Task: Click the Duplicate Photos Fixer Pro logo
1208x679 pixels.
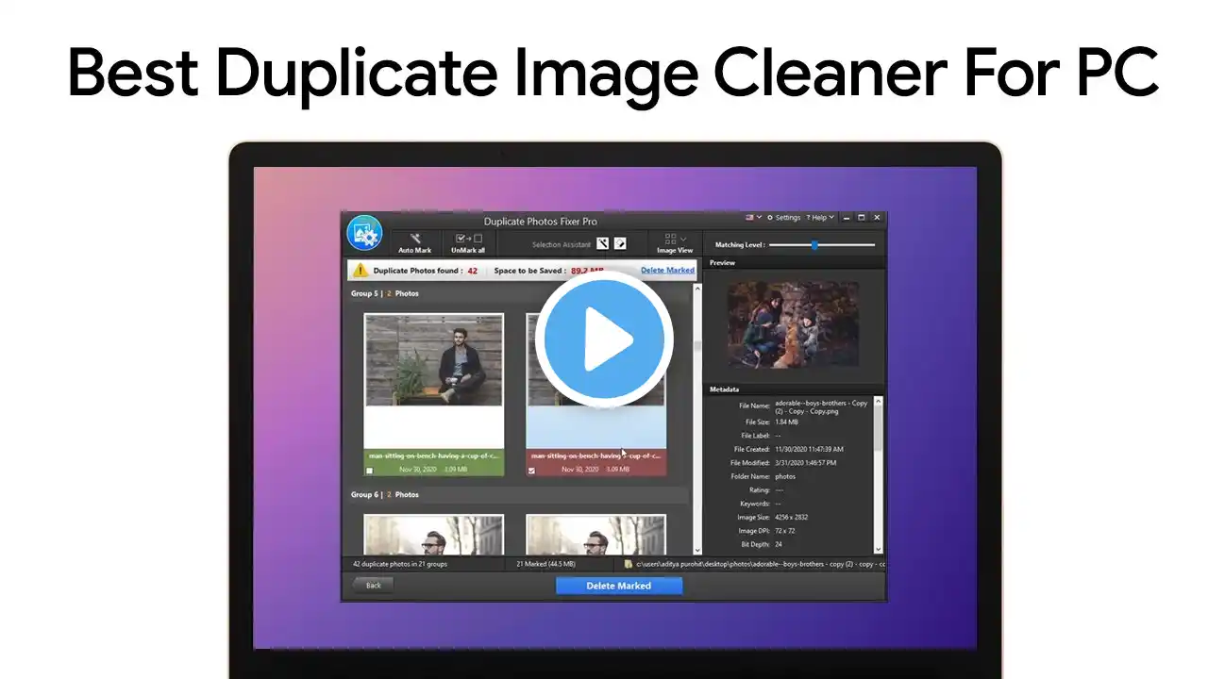Action: pyautogui.click(x=364, y=234)
